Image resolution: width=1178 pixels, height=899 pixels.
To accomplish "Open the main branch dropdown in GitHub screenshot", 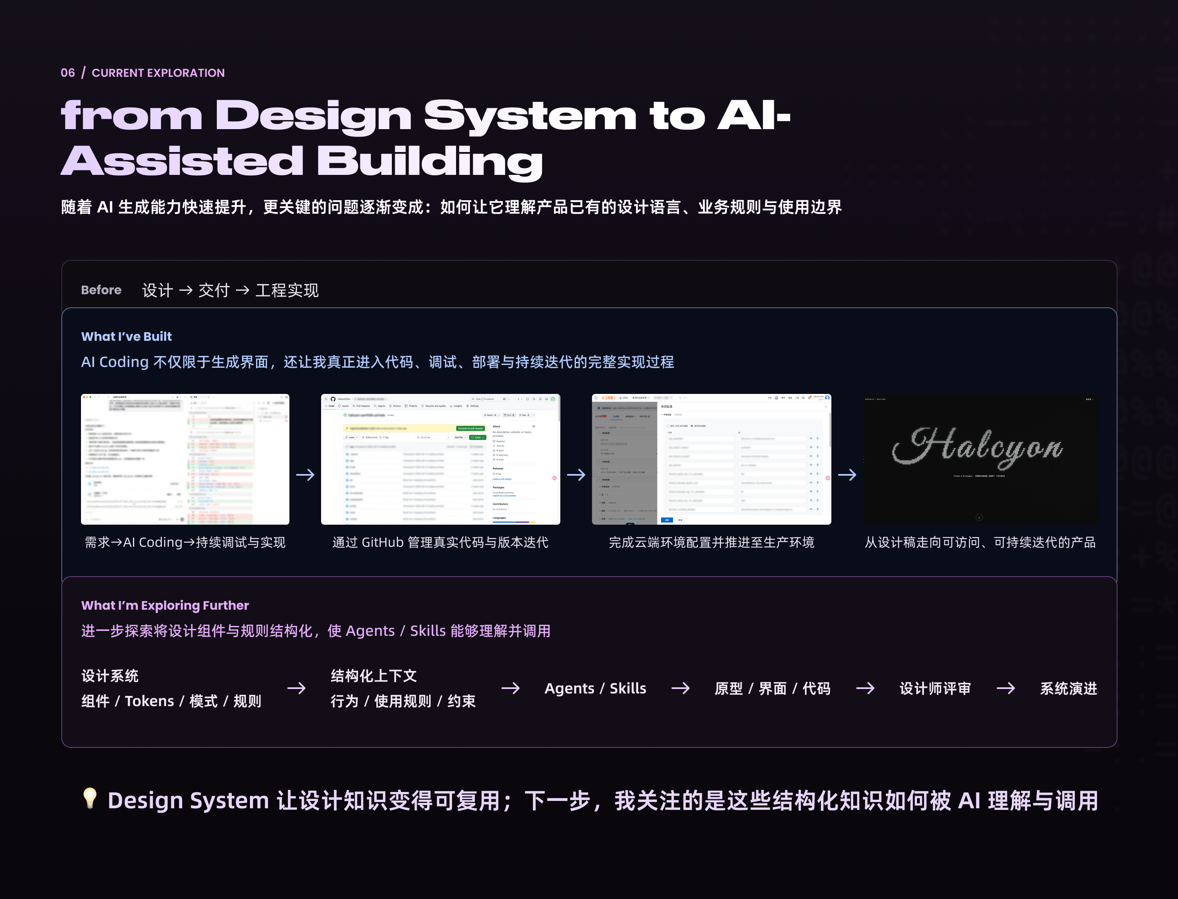I will tap(351, 438).
